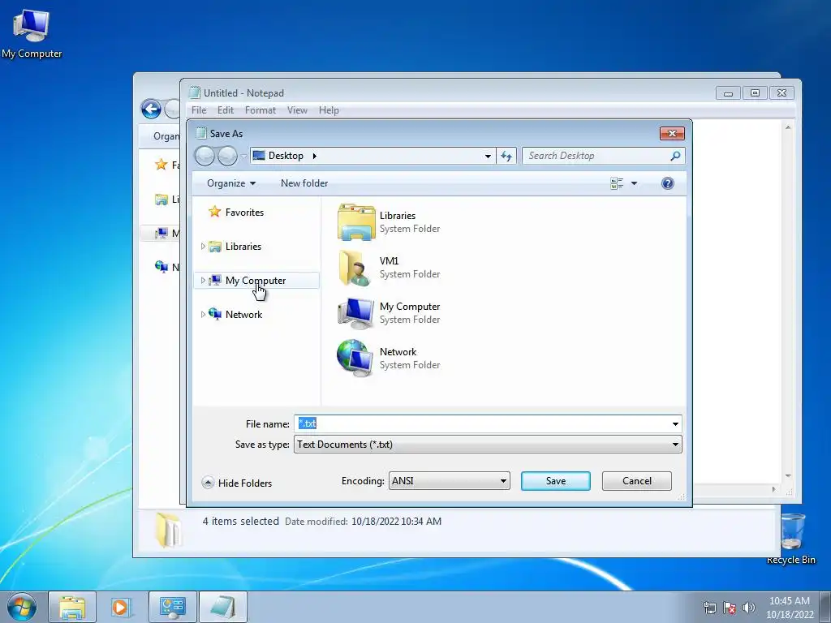Open the Organize menu
Viewport: 831px width, 623px height.
click(x=231, y=183)
